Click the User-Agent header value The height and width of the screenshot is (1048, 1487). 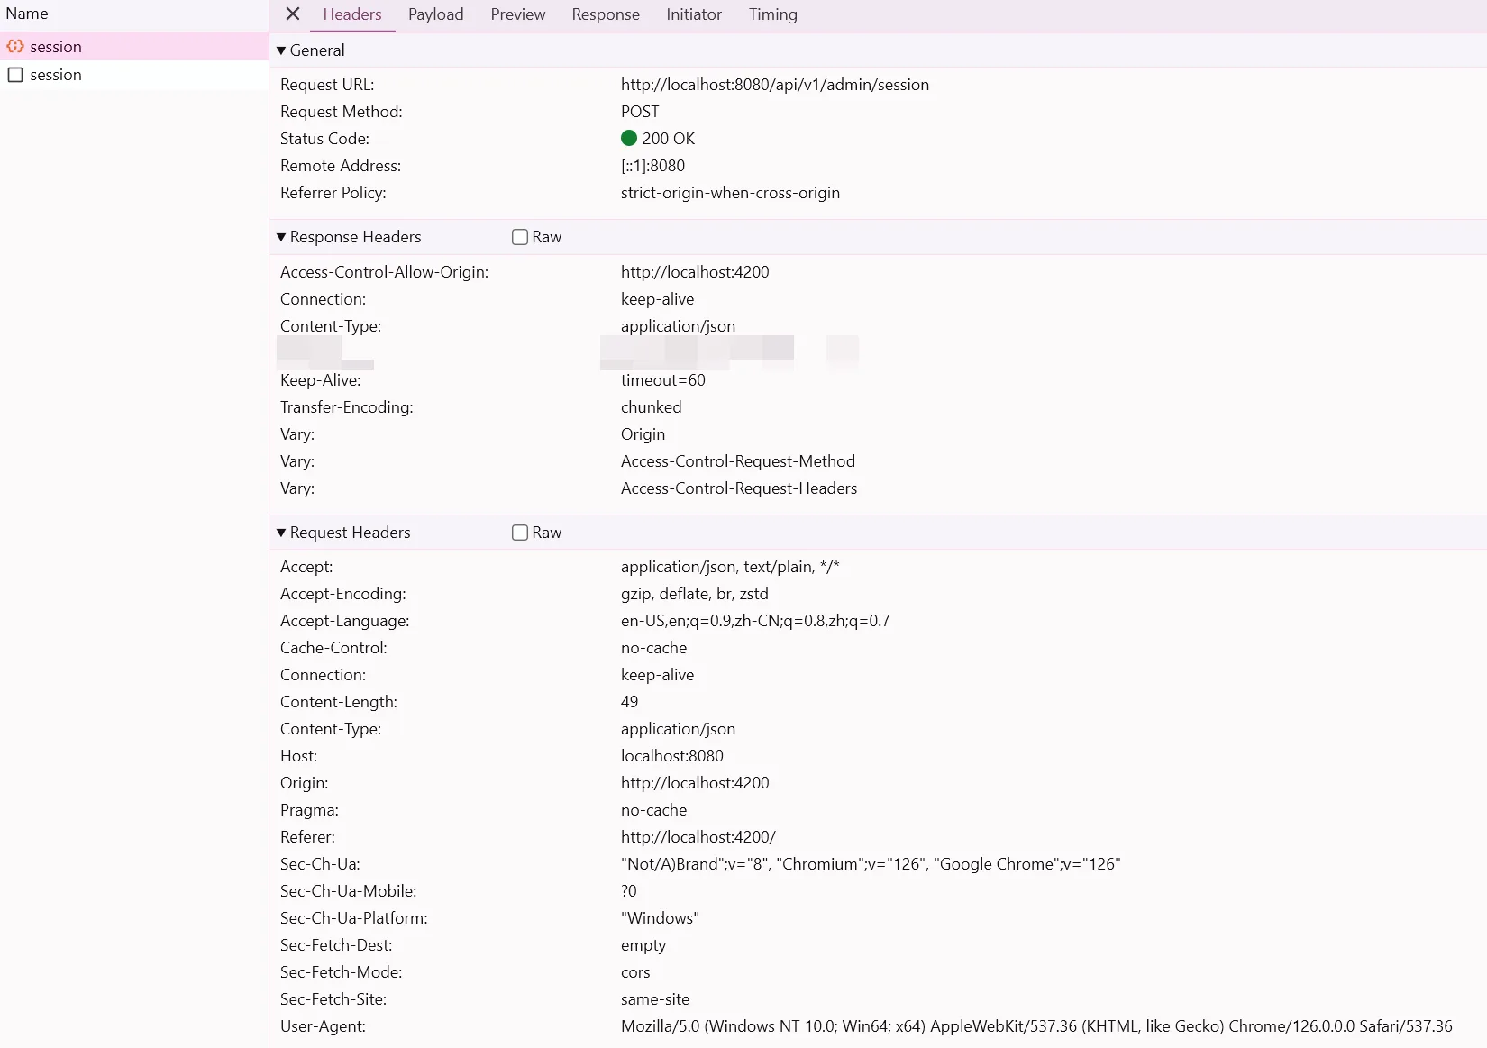tap(1036, 1026)
